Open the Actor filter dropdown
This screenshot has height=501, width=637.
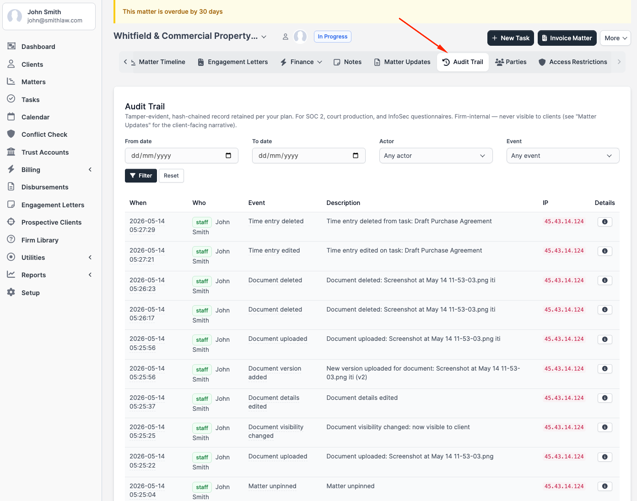(436, 156)
